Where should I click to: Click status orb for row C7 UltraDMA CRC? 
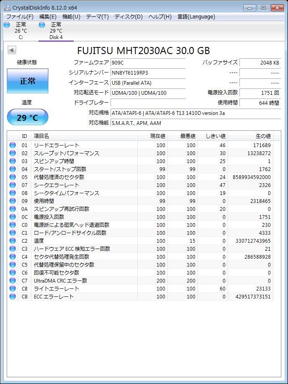pyautogui.click(x=13, y=280)
